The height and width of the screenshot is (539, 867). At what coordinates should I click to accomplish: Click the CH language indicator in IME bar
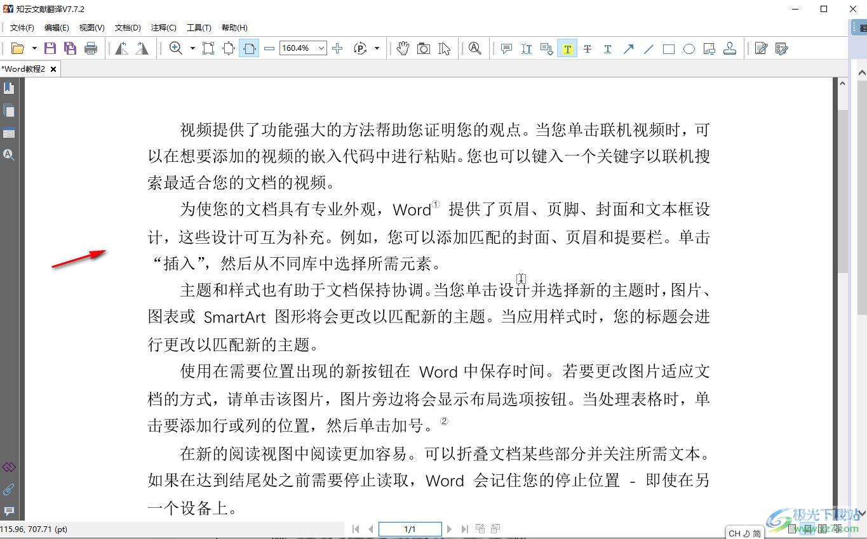tap(734, 533)
